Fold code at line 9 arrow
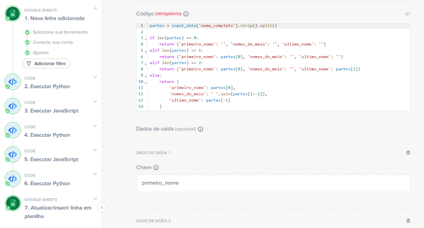The image size is (424, 228). coord(146,76)
